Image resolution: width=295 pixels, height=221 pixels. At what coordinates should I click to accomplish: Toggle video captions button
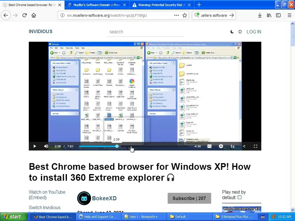pyautogui.click(x=209, y=146)
